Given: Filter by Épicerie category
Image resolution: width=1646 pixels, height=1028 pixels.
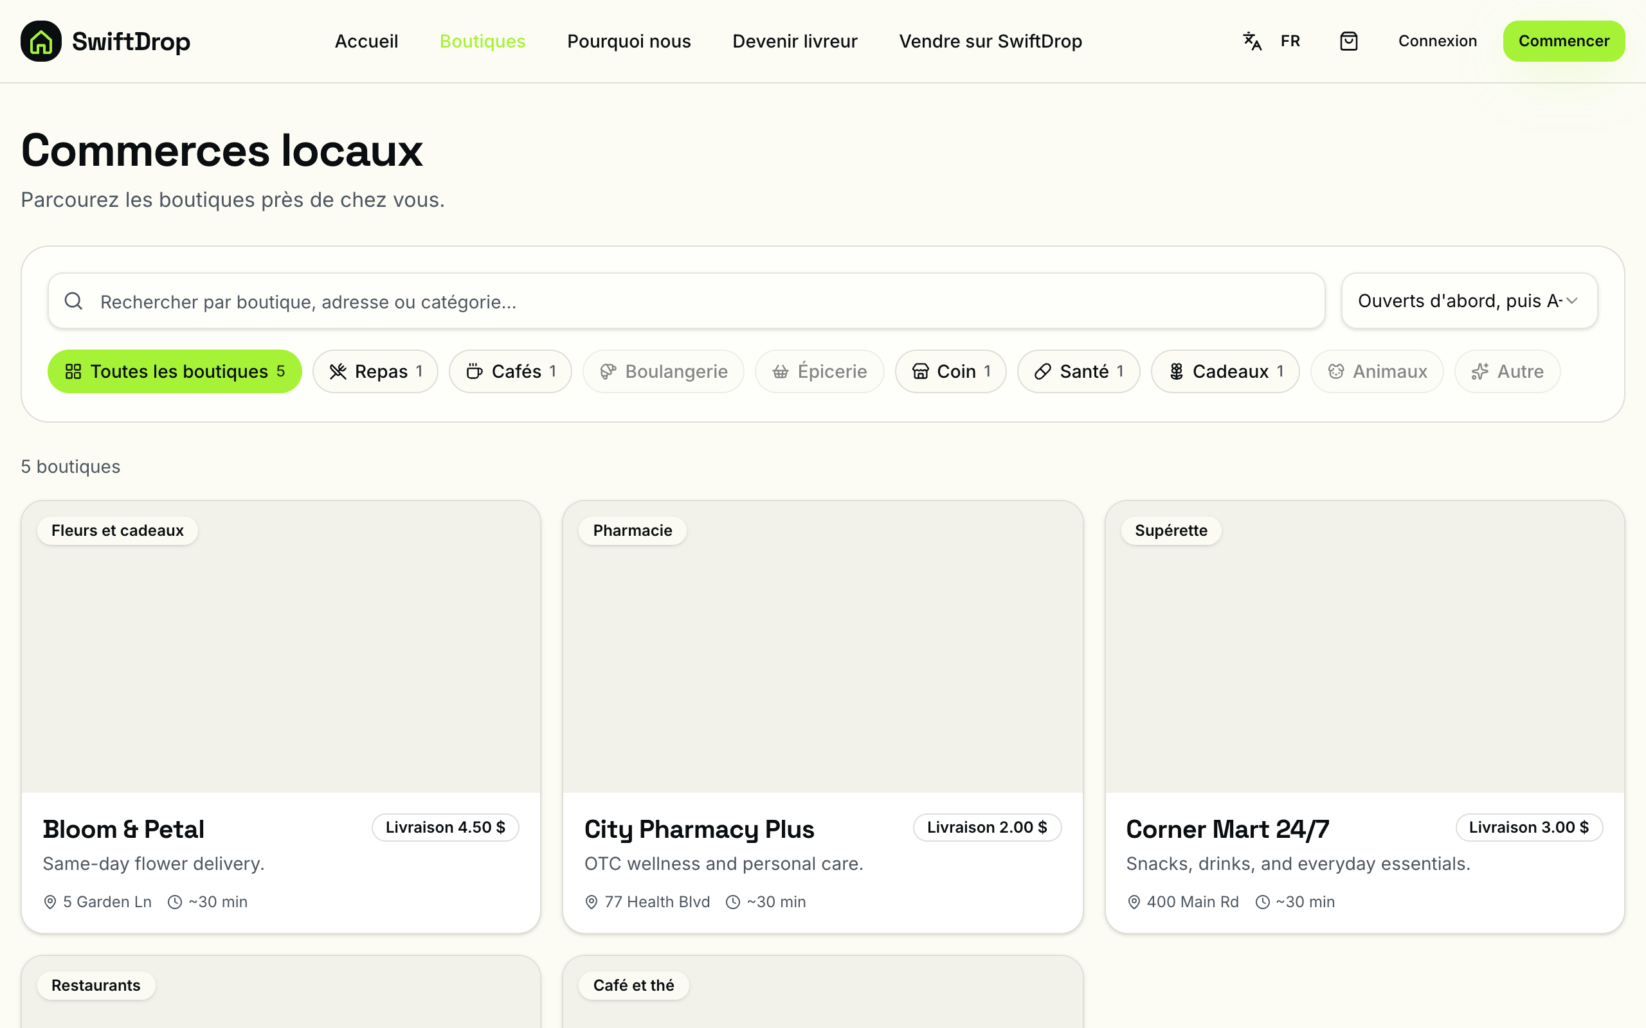Looking at the screenshot, I should tap(820, 371).
